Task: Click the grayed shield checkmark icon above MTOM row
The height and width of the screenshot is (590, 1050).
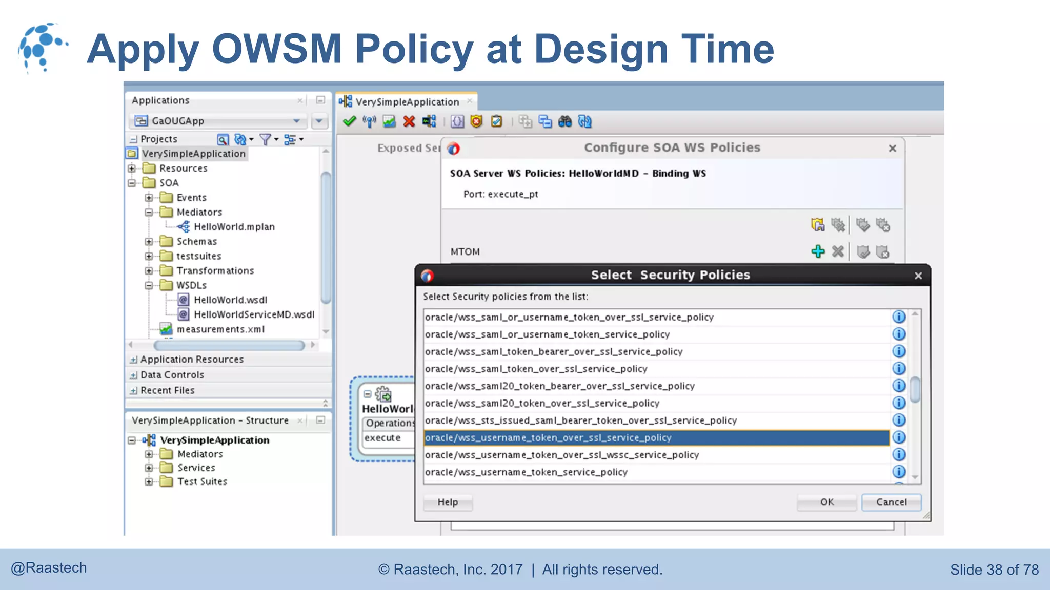Action: coord(863,224)
